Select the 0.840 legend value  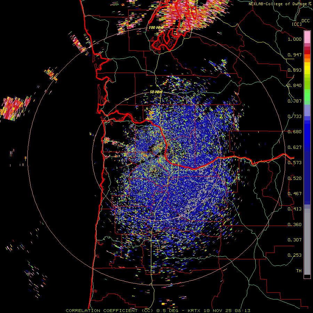point(295,86)
